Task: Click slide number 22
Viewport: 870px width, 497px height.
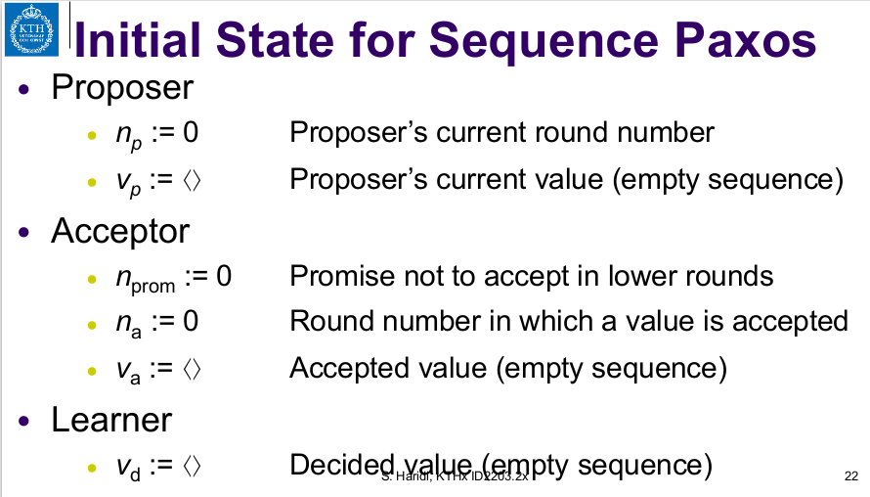Action: [x=849, y=476]
